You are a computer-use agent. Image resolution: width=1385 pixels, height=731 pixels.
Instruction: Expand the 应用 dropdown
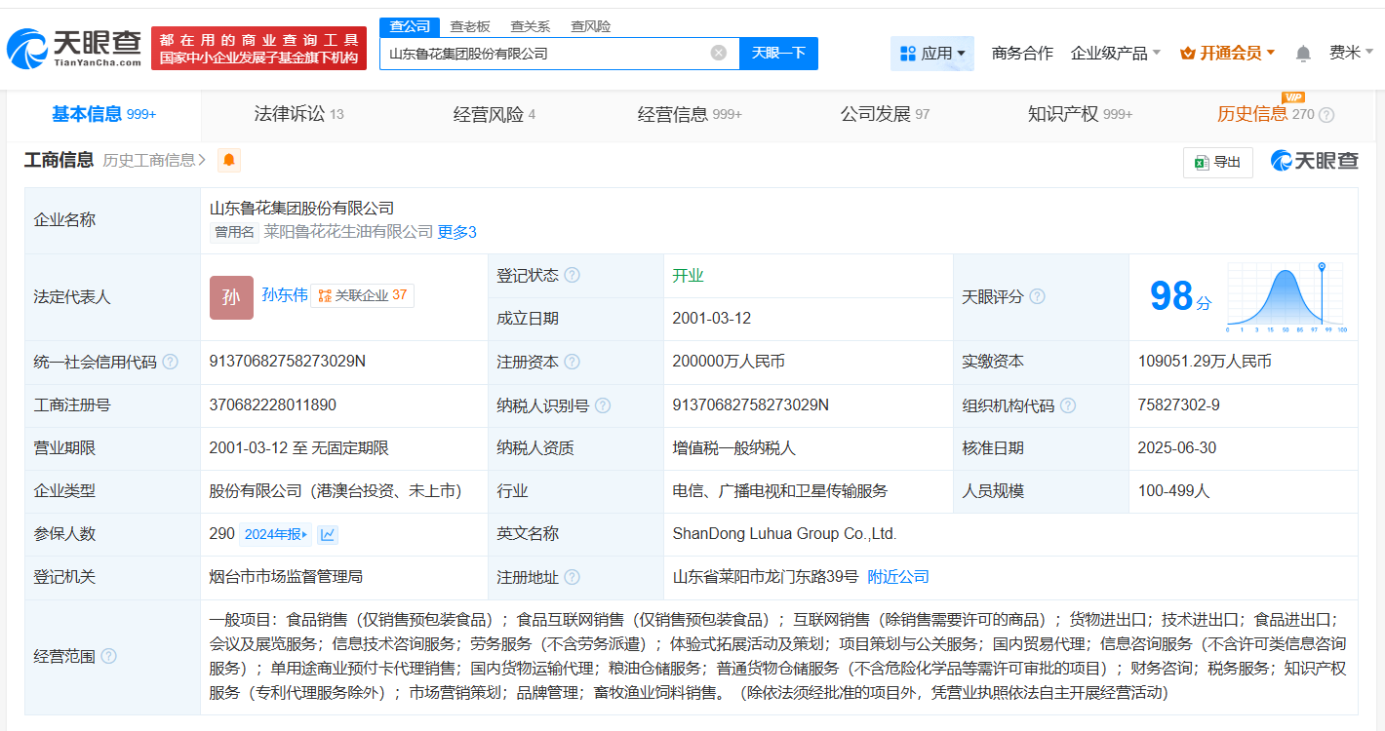point(932,54)
